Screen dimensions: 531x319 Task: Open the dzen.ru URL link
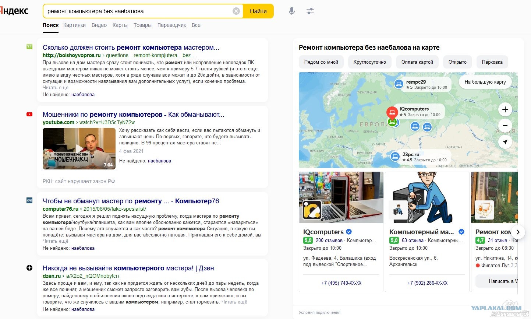pos(52,276)
